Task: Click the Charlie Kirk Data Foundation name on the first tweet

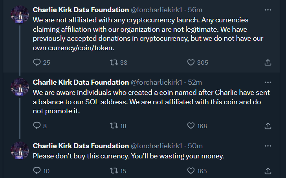Action: [x=81, y=9]
